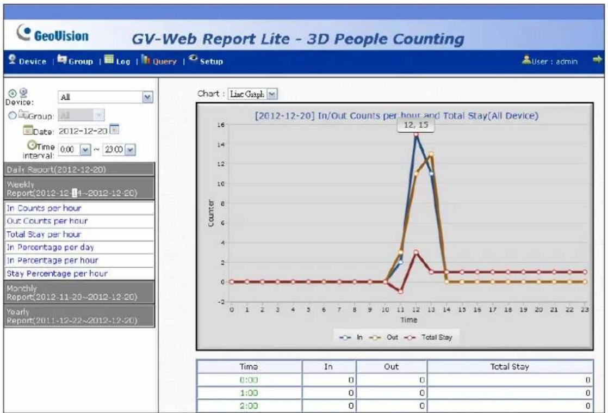Click the folder icon next to Group
This screenshot has width=608, height=413.
coord(23,114)
